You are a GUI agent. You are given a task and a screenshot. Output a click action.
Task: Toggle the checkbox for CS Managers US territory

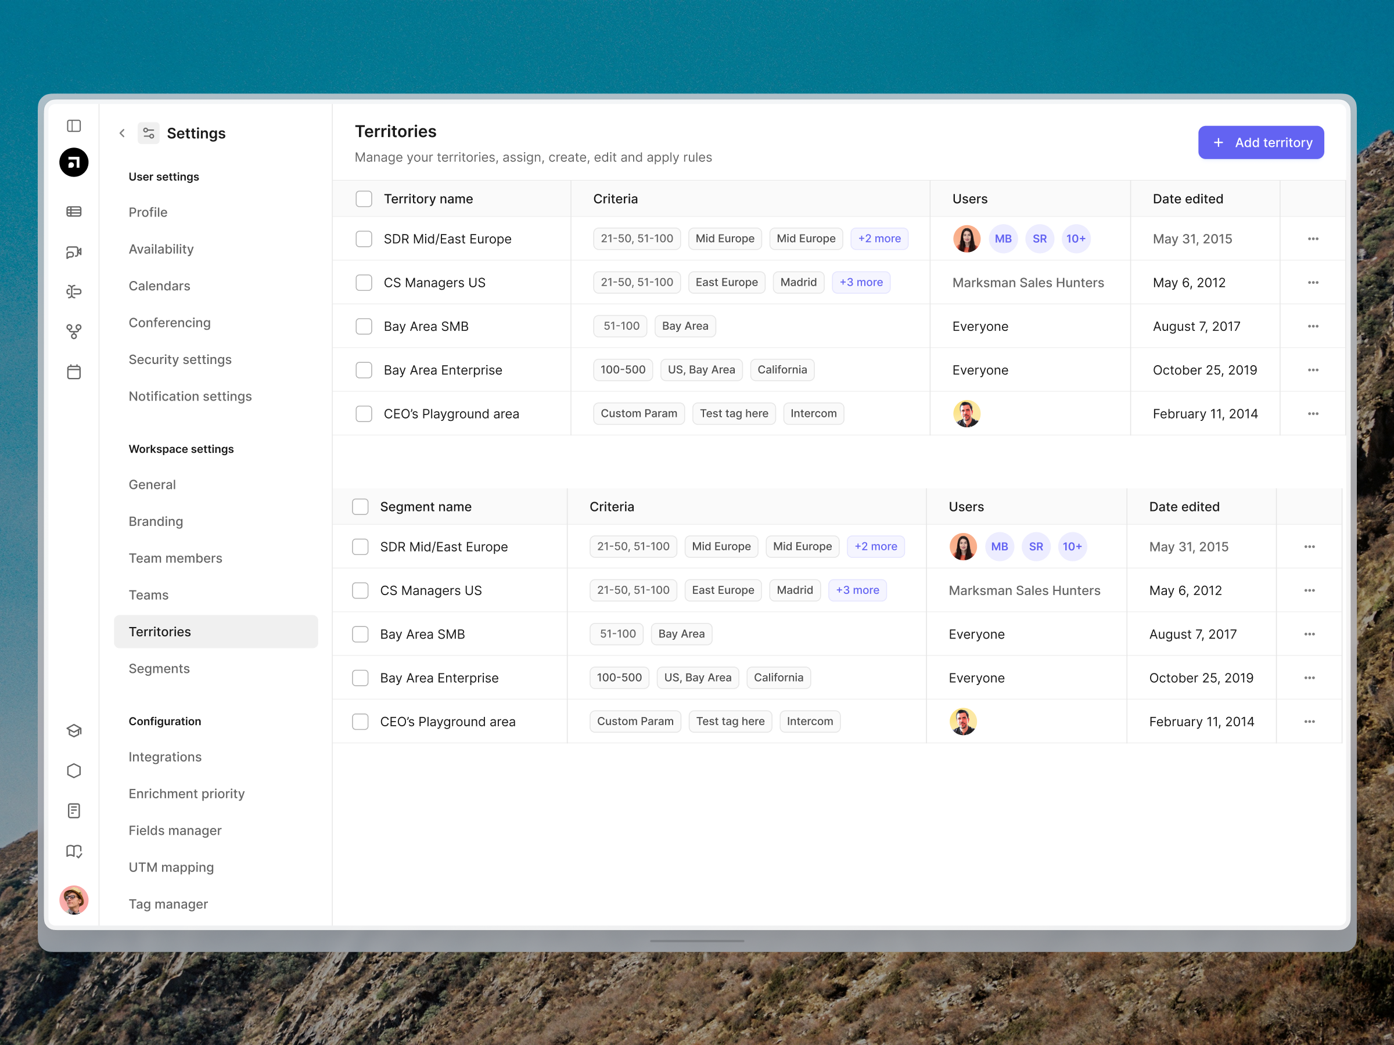pos(364,282)
